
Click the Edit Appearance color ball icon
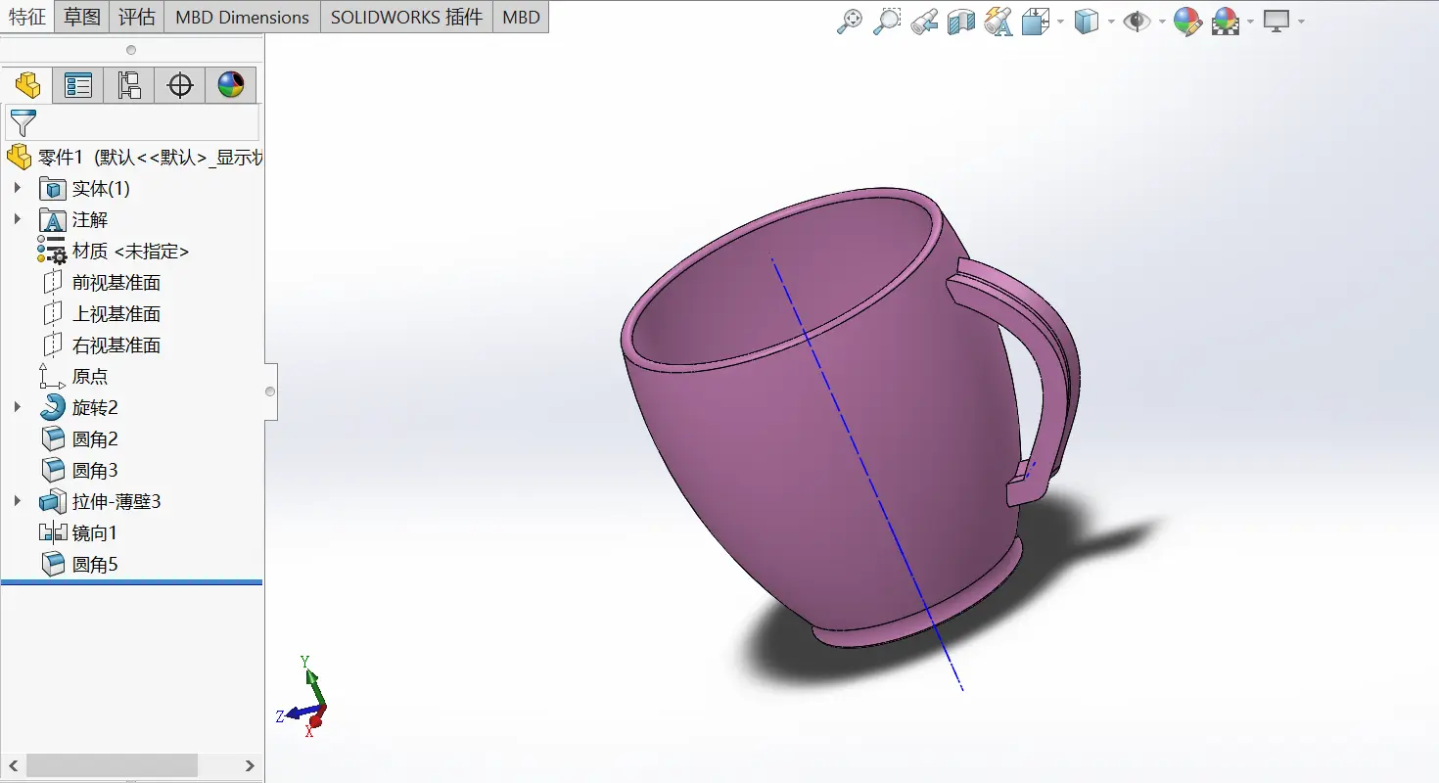(x=1187, y=22)
